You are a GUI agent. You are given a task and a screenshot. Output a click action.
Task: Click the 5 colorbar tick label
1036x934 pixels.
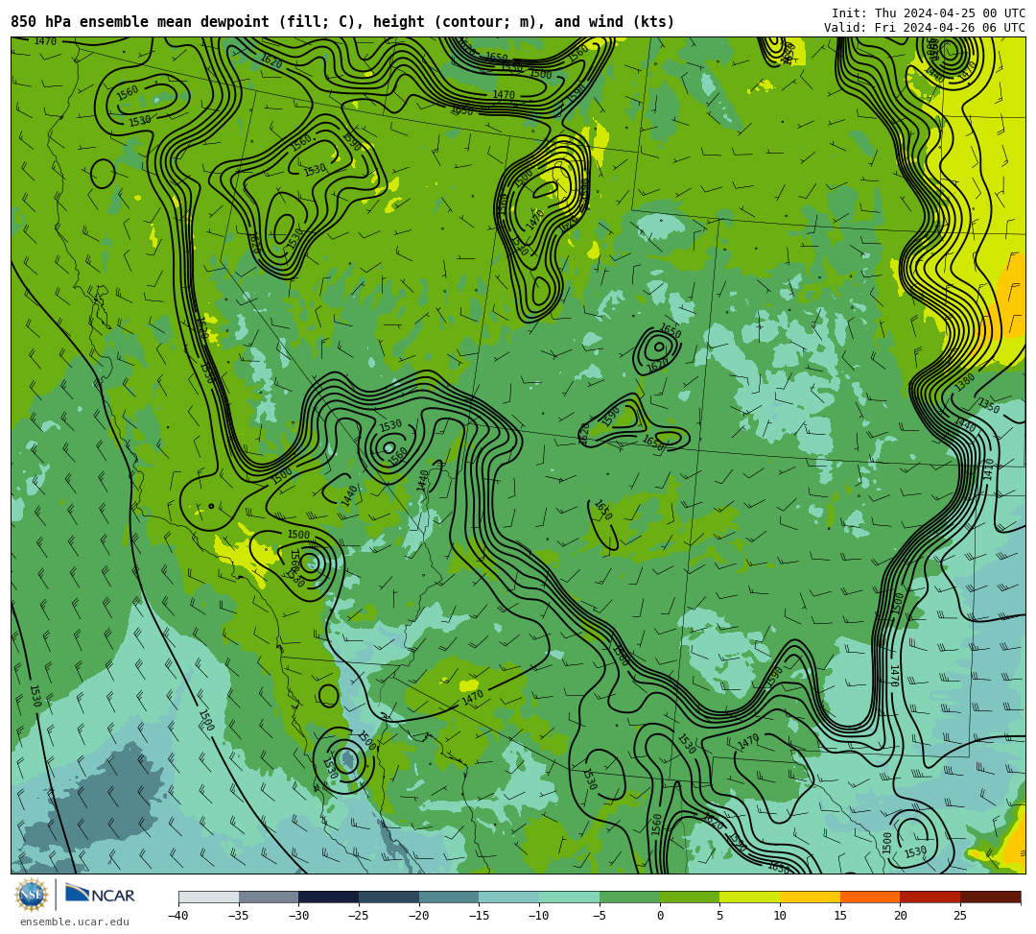pyautogui.click(x=720, y=916)
